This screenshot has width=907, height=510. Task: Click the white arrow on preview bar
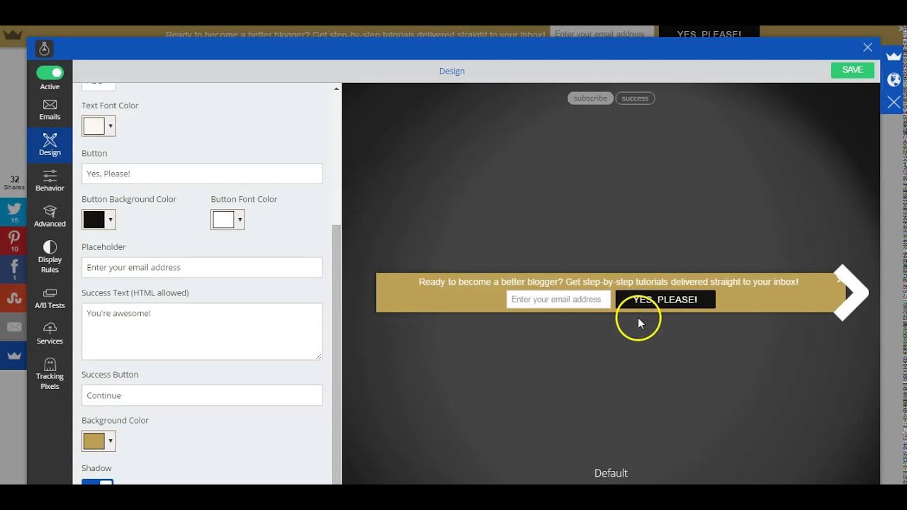tap(851, 293)
